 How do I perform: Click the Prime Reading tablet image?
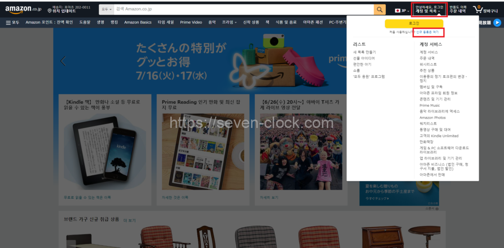click(203, 152)
